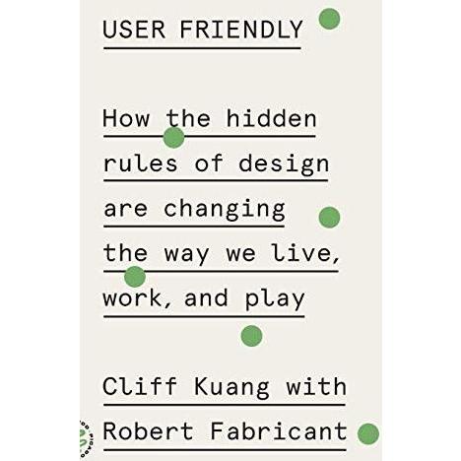The image size is (461, 461).
Task: Click the USER FRIENDLY title text
Action: tap(203, 30)
